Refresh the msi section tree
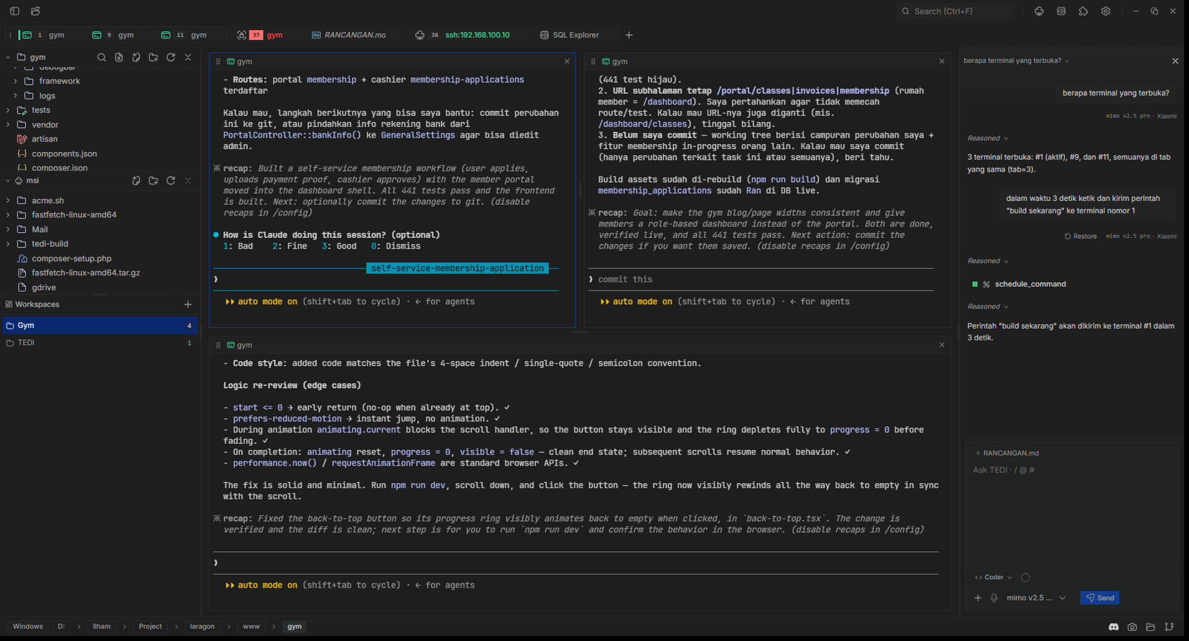Image resolution: width=1189 pixels, height=641 pixels. (171, 180)
